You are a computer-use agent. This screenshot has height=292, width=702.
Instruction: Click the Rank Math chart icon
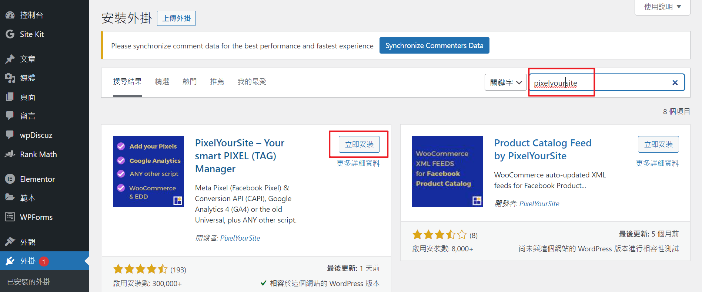(x=10, y=155)
